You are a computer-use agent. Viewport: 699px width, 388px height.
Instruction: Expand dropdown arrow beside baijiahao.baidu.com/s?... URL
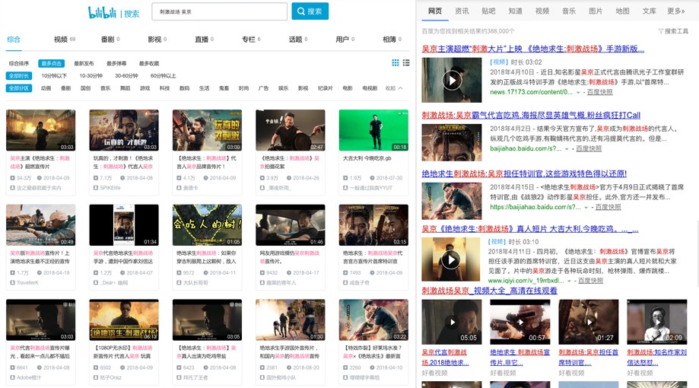pos(567,148)
